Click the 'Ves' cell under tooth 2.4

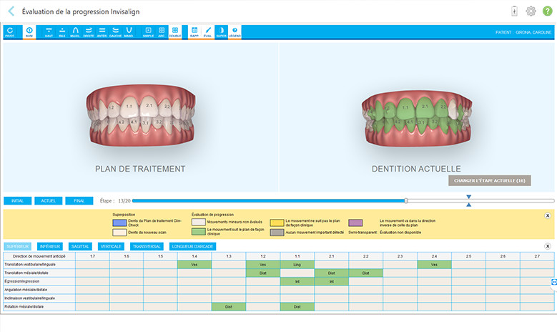(434, 265)
